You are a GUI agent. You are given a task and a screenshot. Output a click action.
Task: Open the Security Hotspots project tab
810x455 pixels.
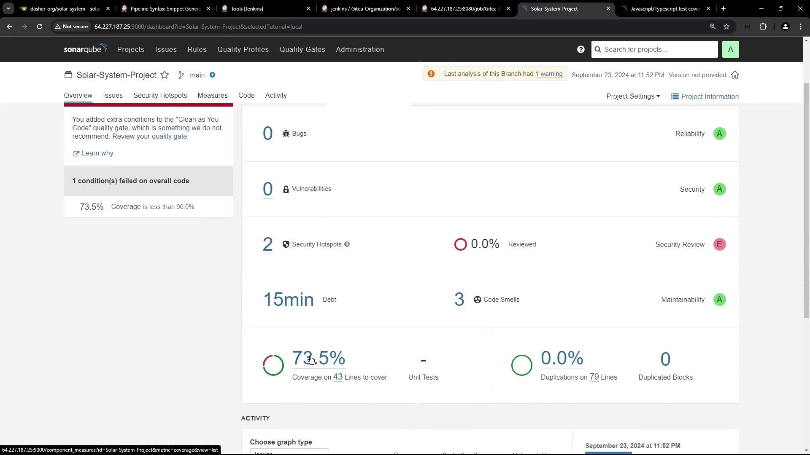pos(160,96)
